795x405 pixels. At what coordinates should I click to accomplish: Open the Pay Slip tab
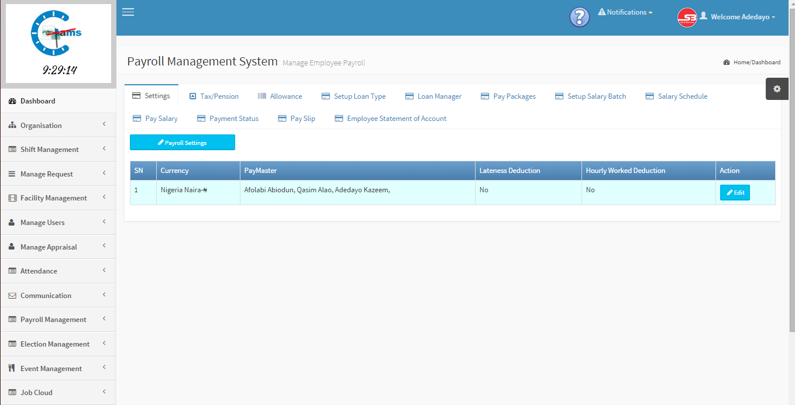tap(297, 119)
